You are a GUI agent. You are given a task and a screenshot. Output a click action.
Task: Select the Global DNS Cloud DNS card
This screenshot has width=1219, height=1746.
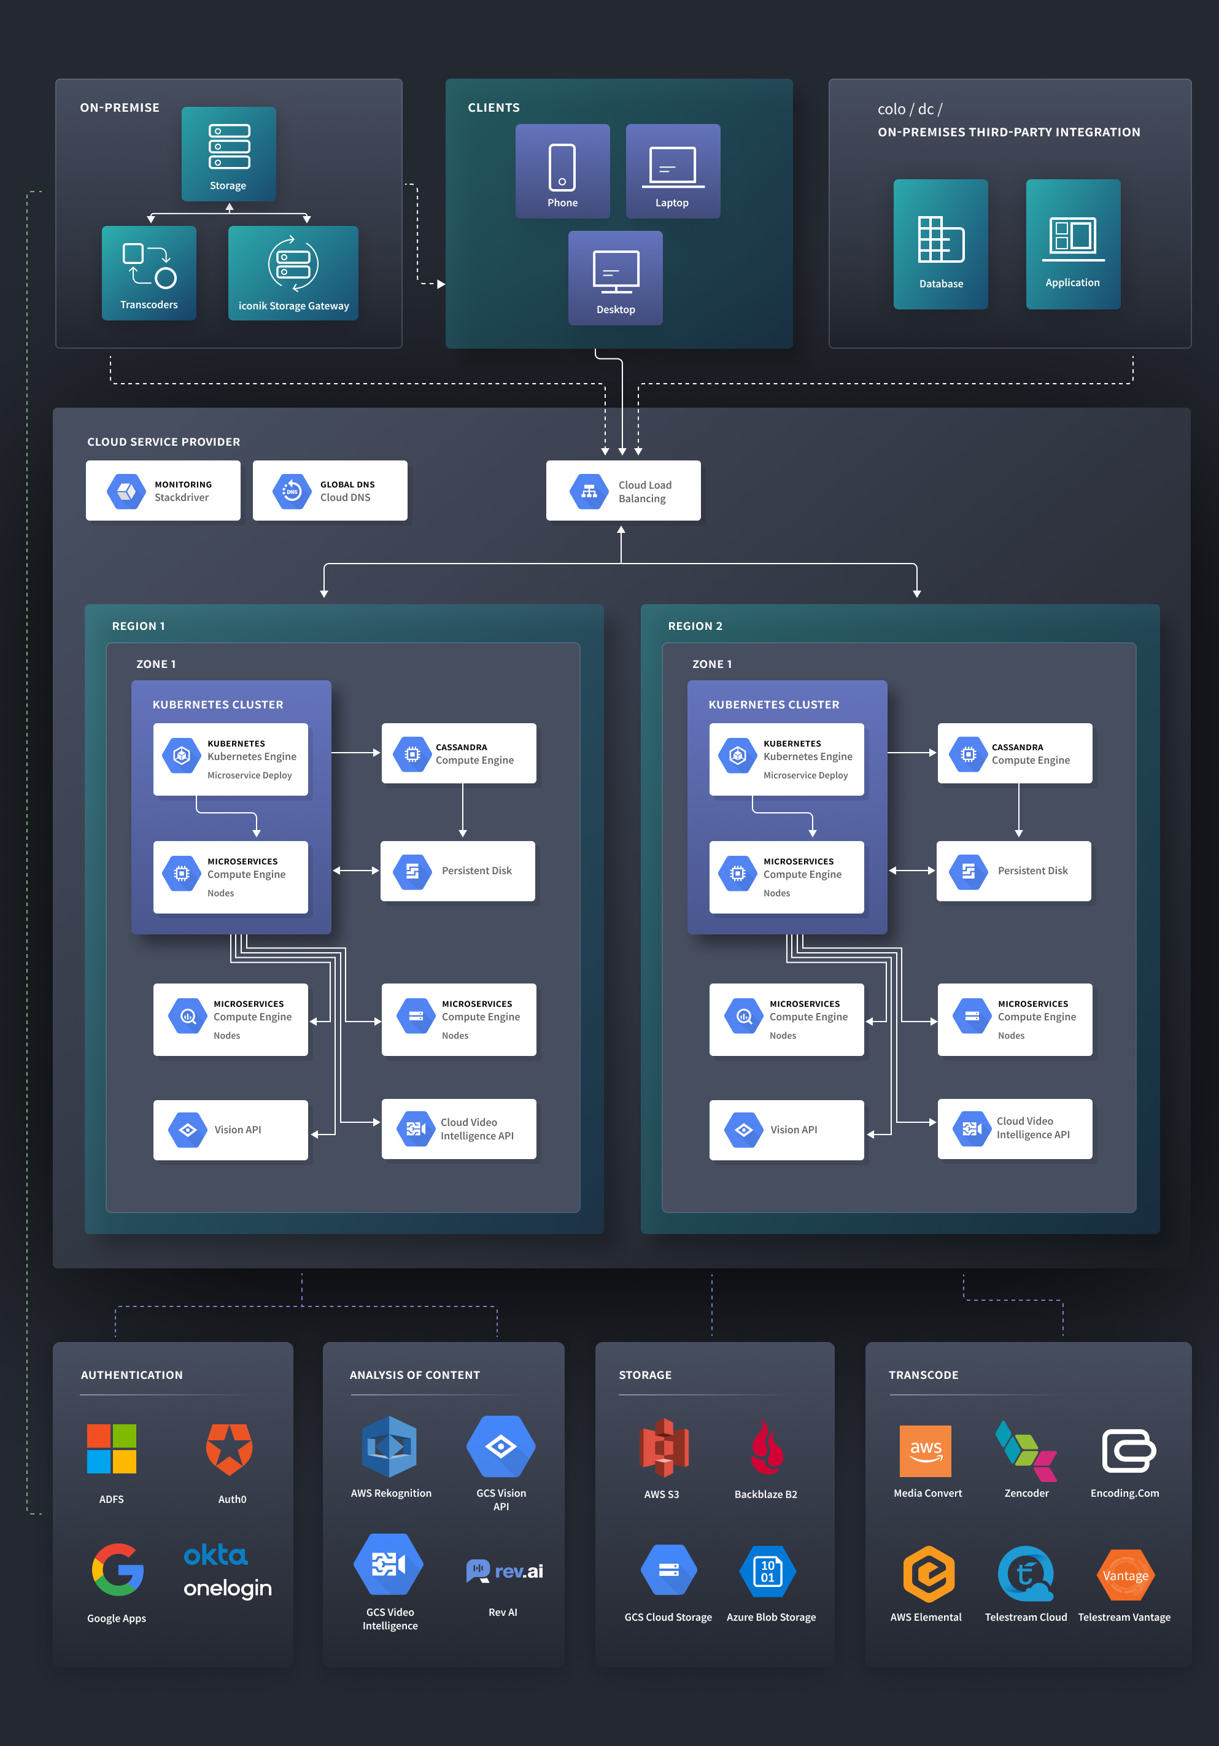click(329, 491)
